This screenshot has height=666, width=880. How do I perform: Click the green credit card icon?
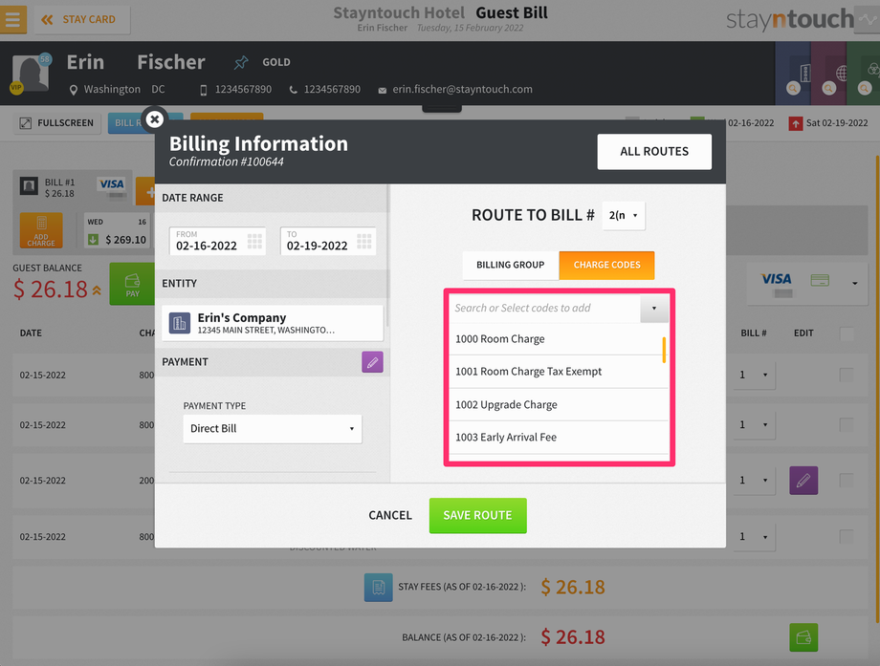point(820,280)
